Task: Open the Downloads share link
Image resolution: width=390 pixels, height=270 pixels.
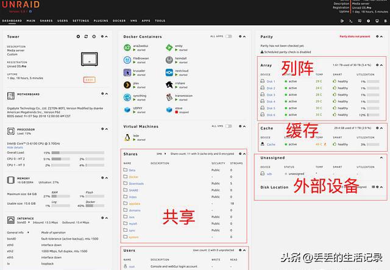Action: tap(136, 183)
